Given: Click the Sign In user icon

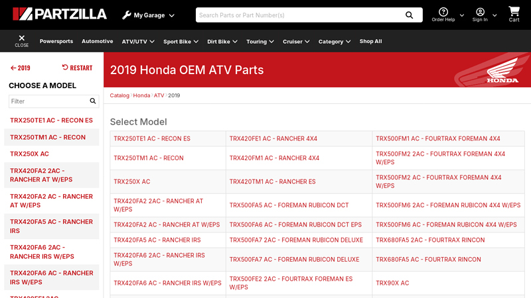Looking at the screenshot, I should [x=480, y=12].
